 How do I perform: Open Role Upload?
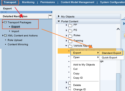(15, 40)
